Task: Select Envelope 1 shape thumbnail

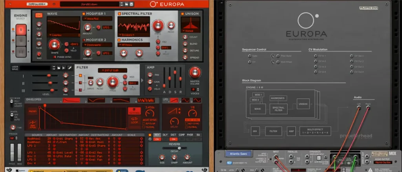Action: click(x=71, y=100)
